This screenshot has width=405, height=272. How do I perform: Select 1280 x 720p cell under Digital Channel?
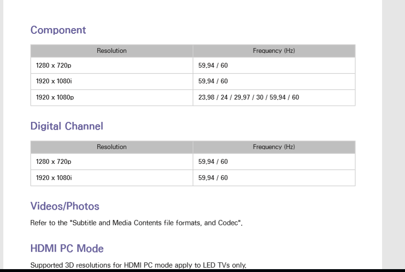coord(53,161)
